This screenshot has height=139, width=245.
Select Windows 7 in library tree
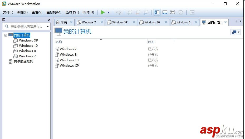(27, 56)
